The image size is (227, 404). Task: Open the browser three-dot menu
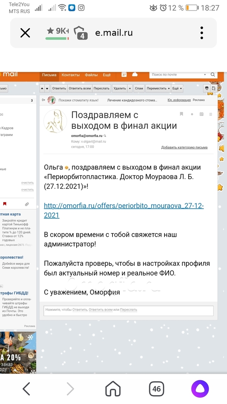202,33
